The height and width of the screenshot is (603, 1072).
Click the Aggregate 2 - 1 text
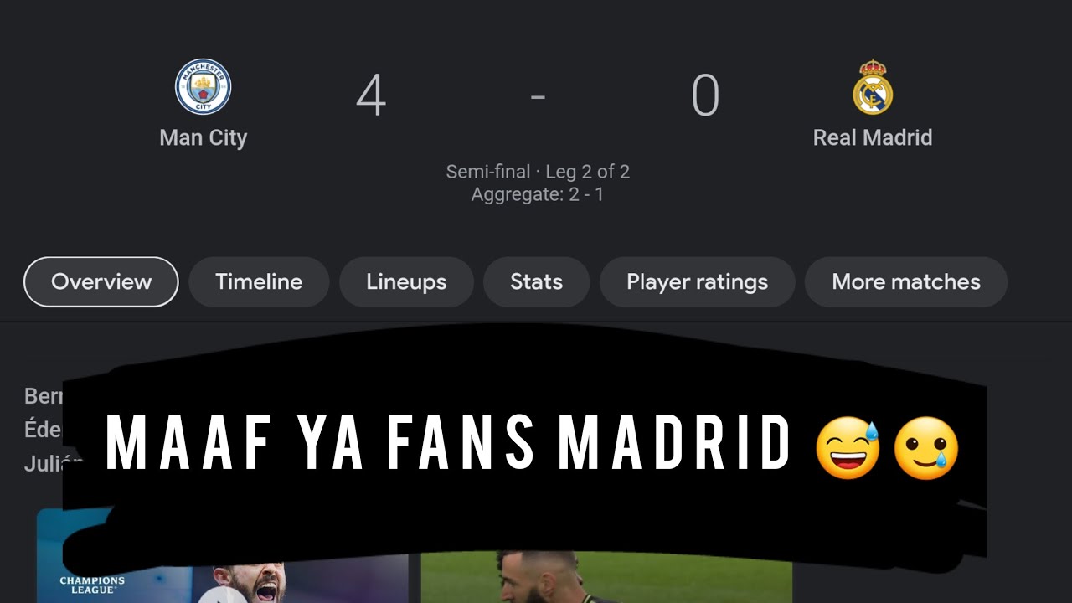coord(538,194)
